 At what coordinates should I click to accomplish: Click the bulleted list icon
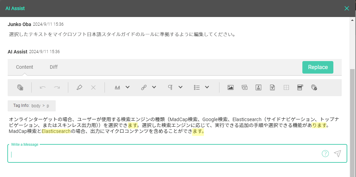tap(197, 87)
